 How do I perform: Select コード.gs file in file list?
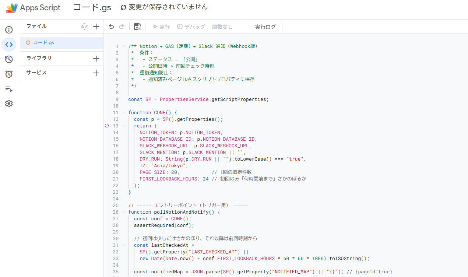click(x=43, y=43)
